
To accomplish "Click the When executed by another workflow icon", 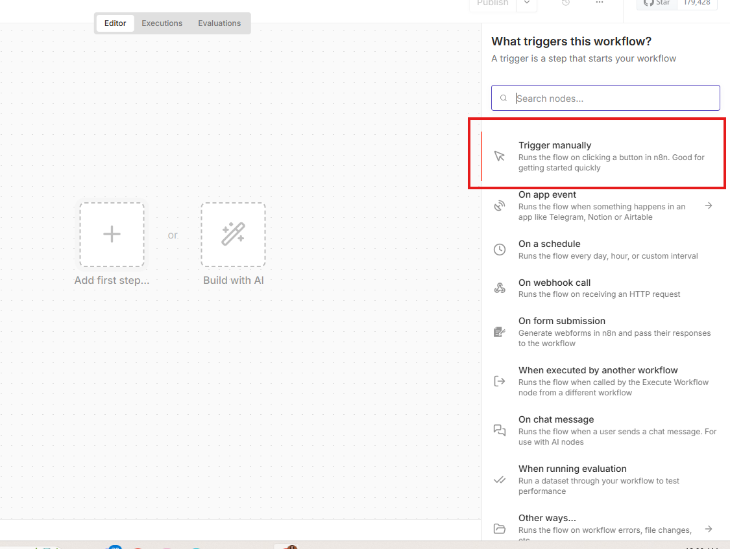I will click(499, 381).
